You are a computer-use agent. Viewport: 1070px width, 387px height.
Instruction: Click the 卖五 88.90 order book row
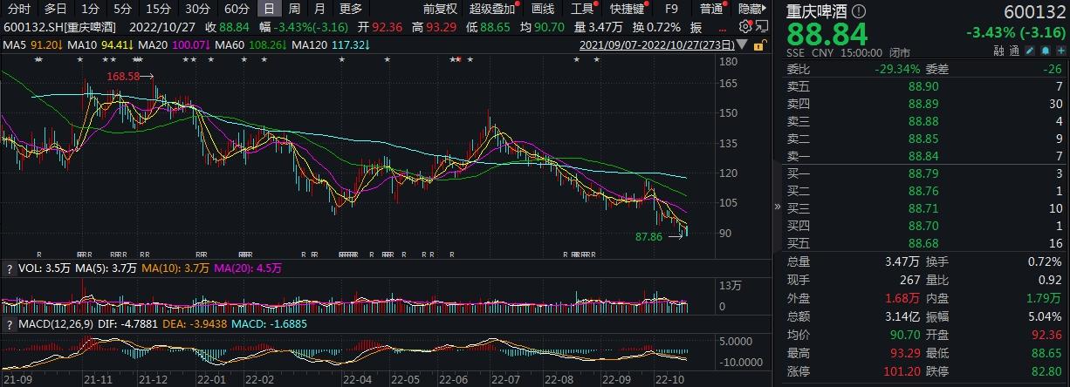(926, 86)
